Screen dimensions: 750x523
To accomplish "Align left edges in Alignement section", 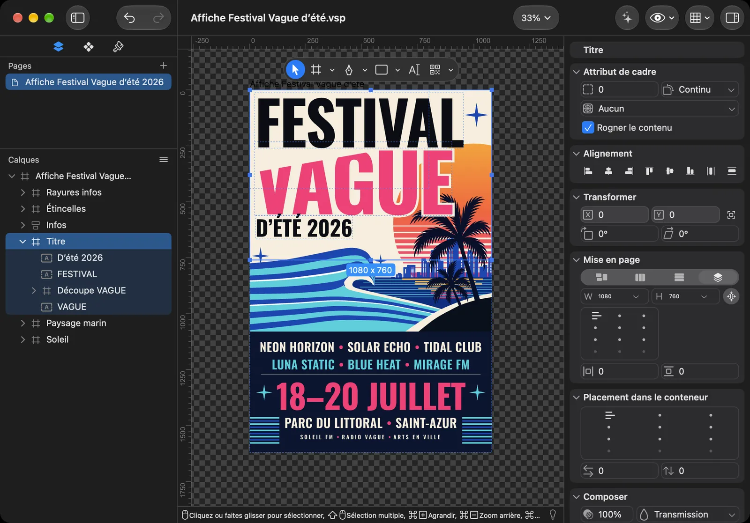I will (588, 171).
